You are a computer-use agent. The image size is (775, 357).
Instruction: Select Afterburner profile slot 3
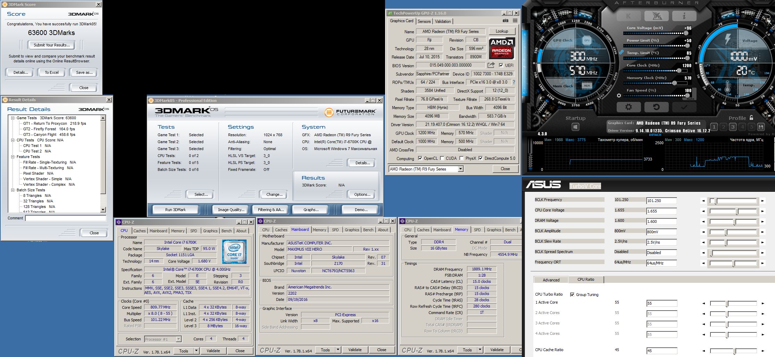coord(733,127)
